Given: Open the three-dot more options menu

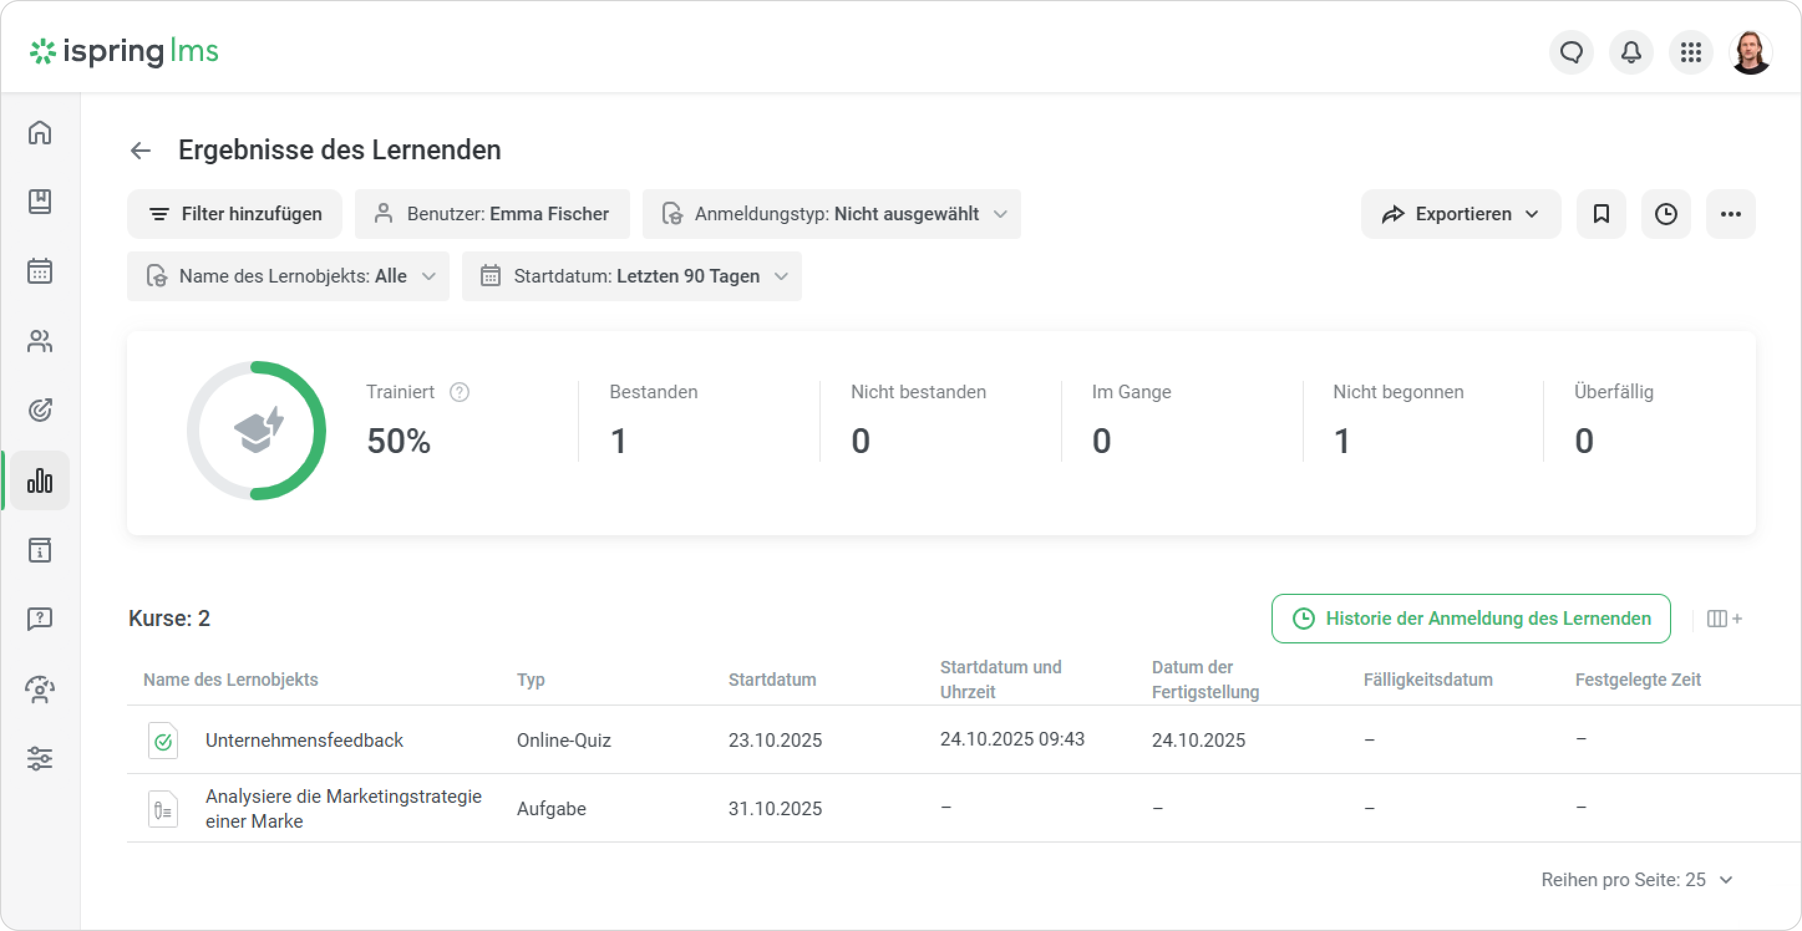Looking at the screenshot, I should (1730, 214).
